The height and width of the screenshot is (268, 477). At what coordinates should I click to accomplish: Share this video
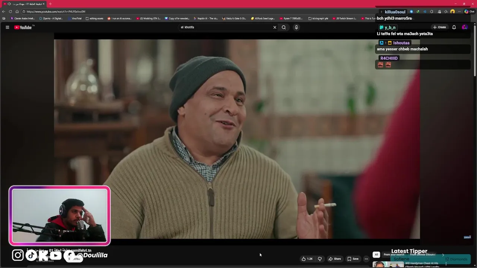[335, 259]
